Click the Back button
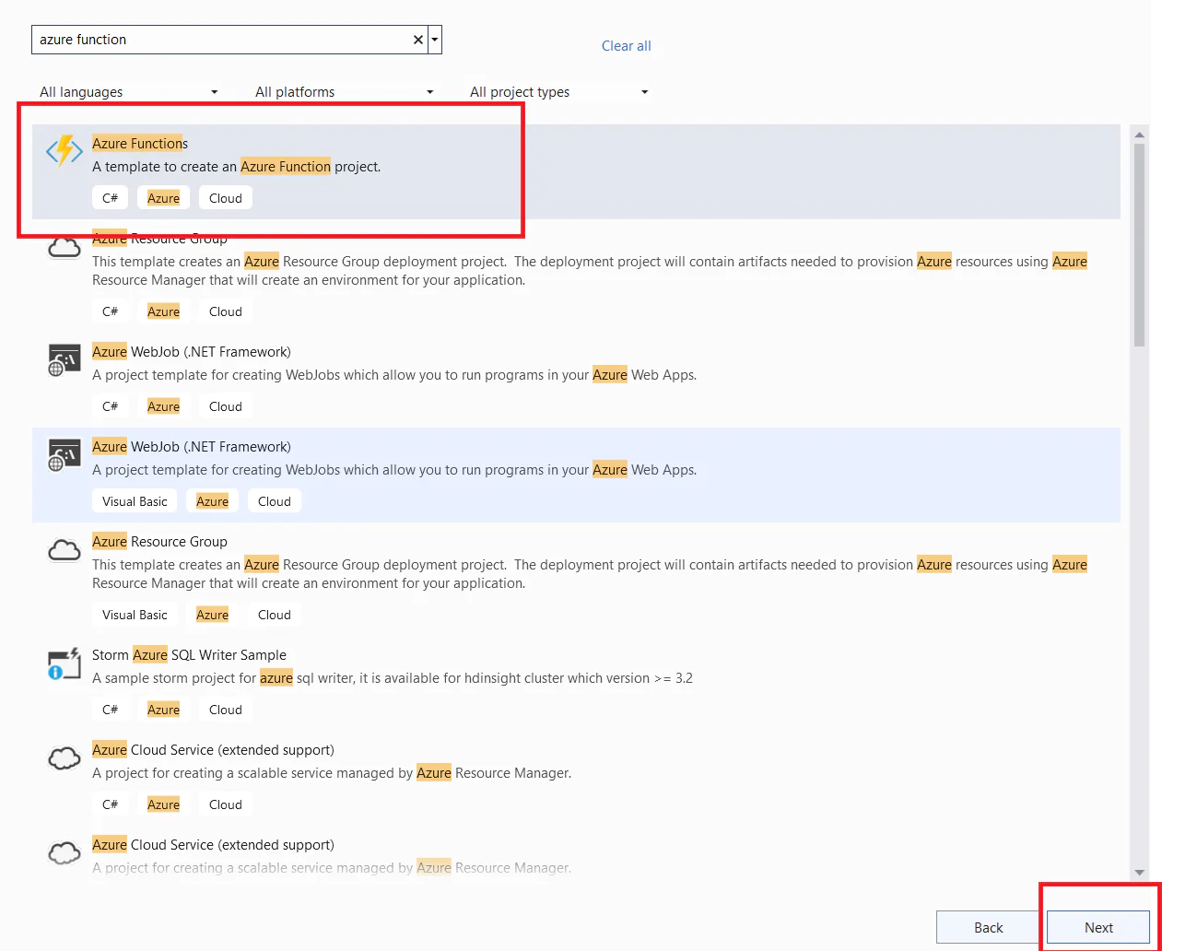 coord(988,928)
